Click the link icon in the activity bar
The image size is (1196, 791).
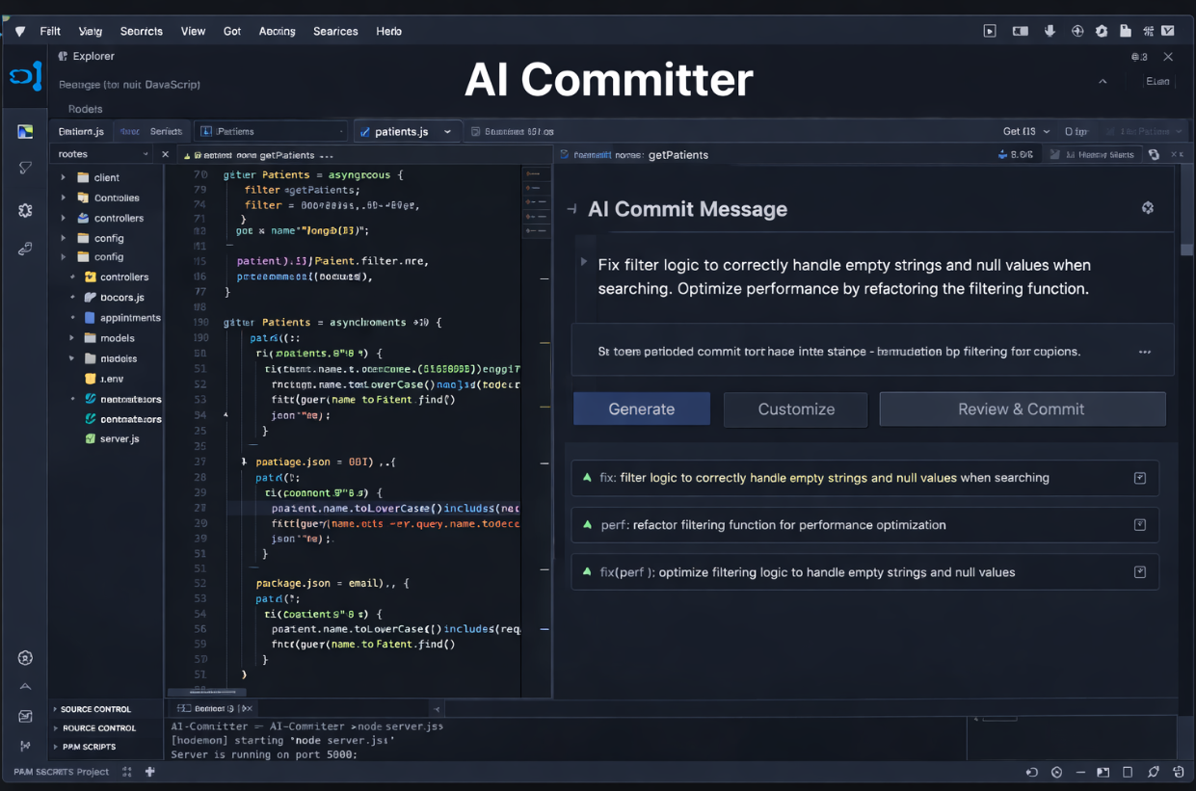pos(25,249)
